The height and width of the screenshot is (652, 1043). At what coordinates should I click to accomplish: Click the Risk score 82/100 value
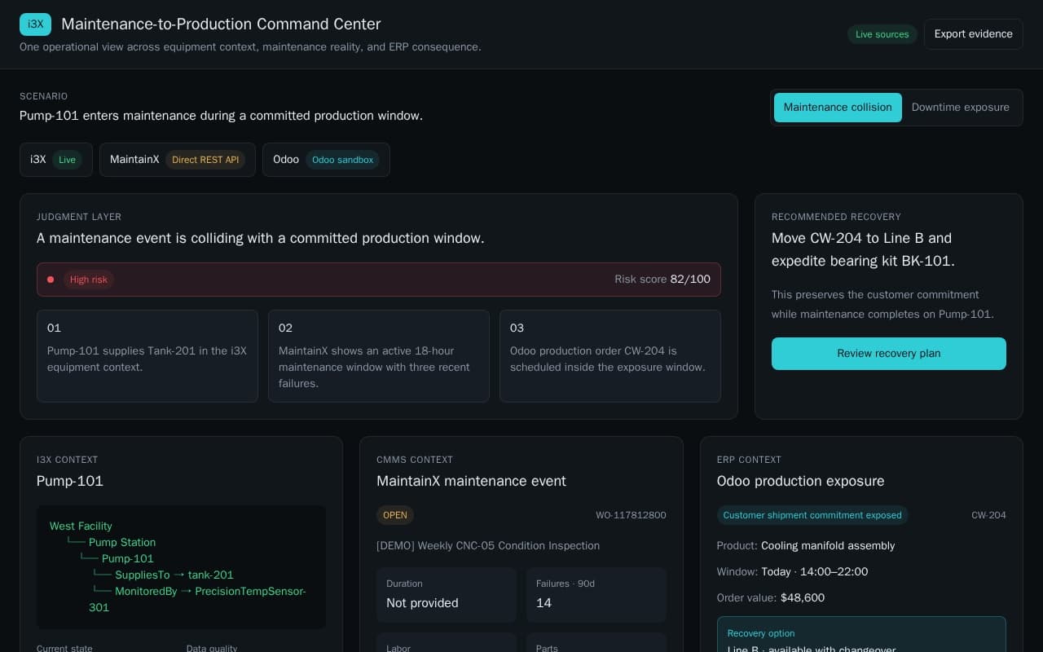coord(662,280)
